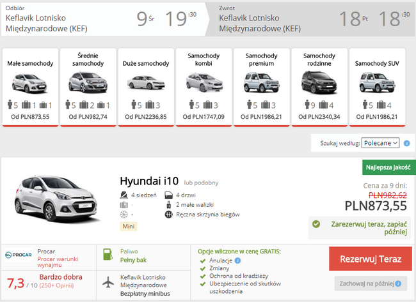Select the Samochody SUV category
Viewport: 416px width, 302px height.
(x=377, y=87)
